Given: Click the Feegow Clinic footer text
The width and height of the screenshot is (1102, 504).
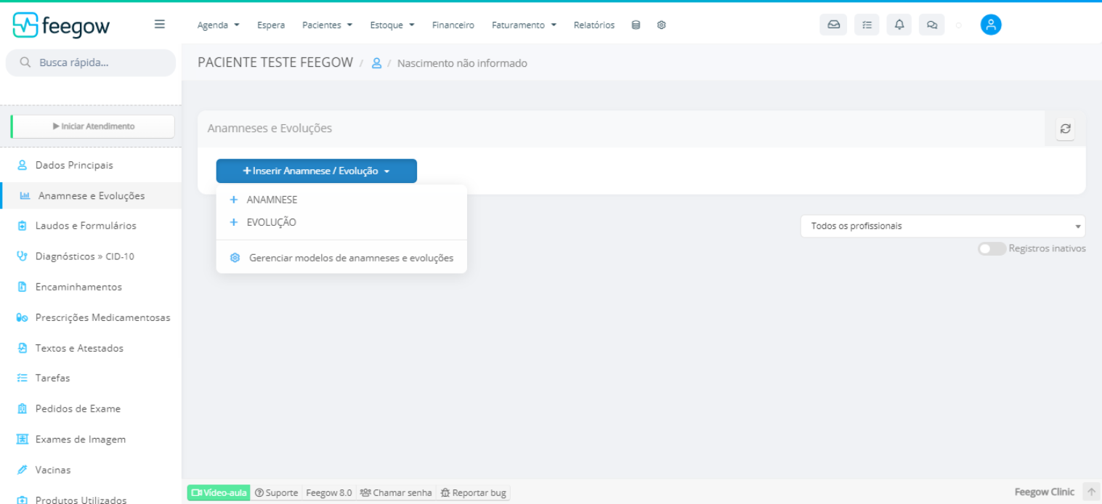Looking at the screenshot, I should [x=1044, y=492].
